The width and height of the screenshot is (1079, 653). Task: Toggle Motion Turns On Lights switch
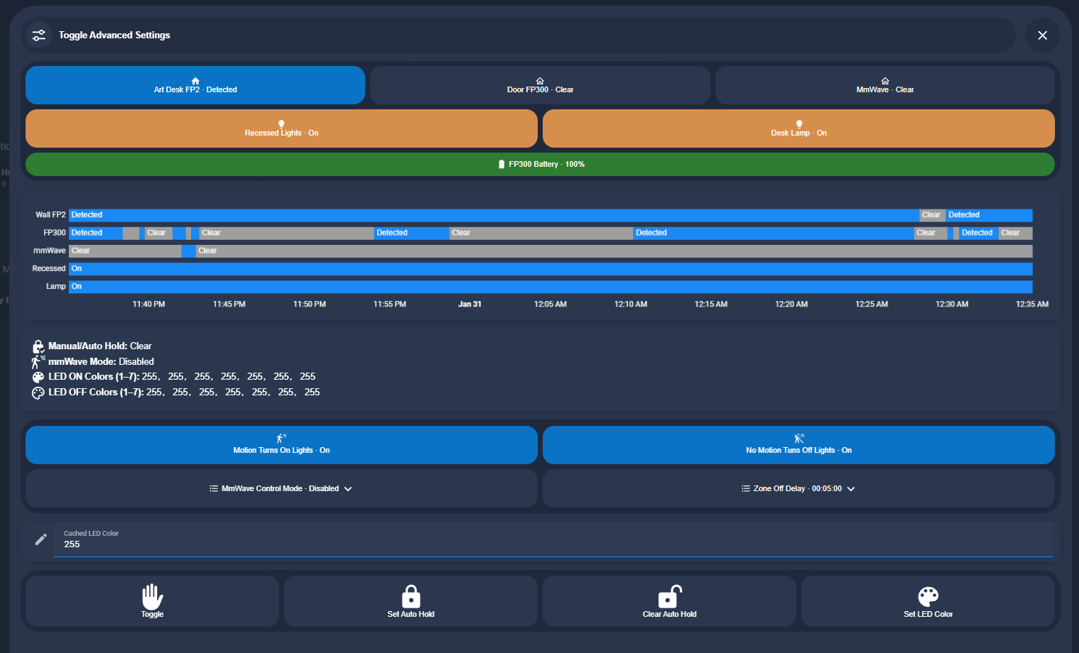[281, 444]
